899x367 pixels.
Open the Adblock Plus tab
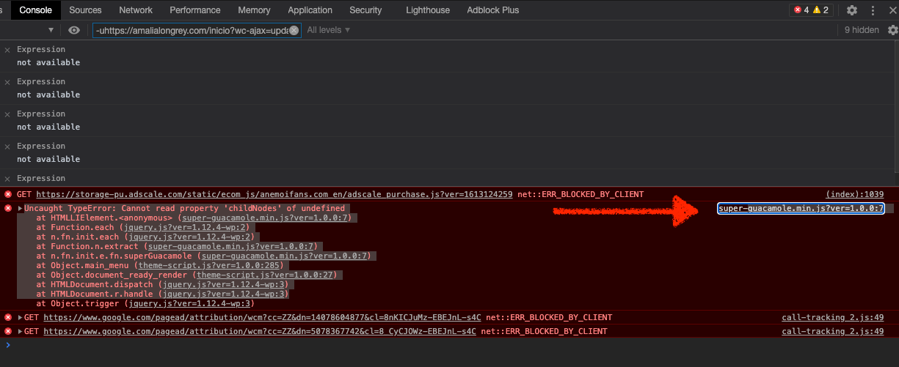point(493,10)
